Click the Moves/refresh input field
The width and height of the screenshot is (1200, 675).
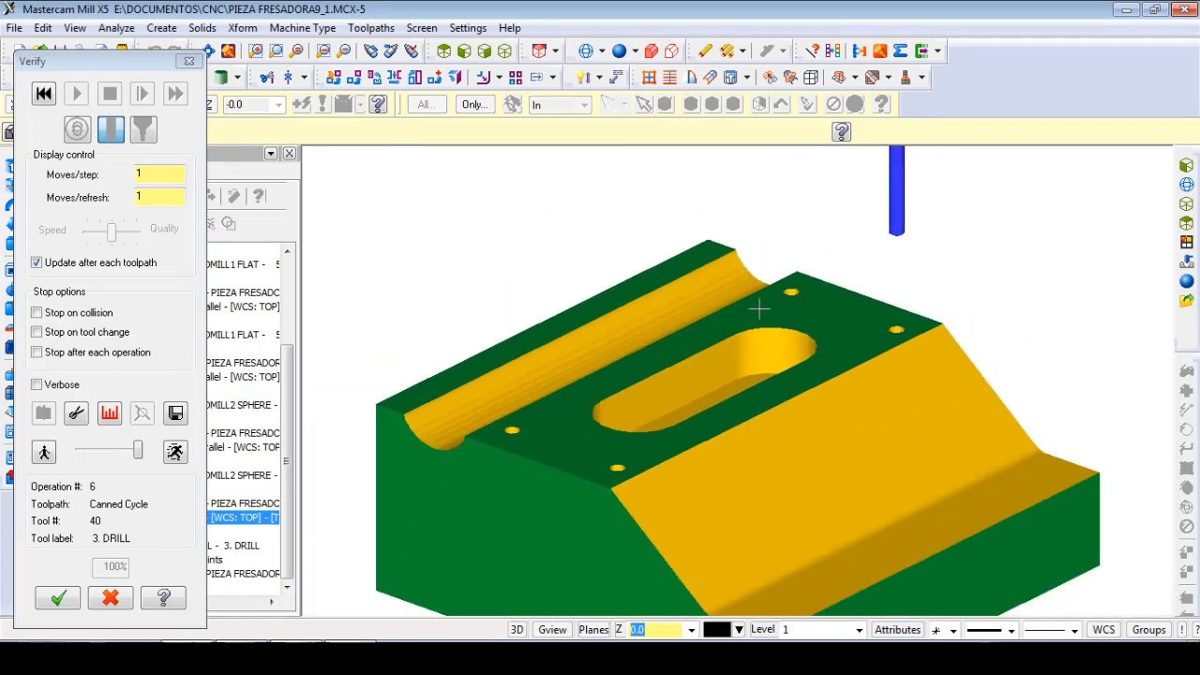(159, 197)
